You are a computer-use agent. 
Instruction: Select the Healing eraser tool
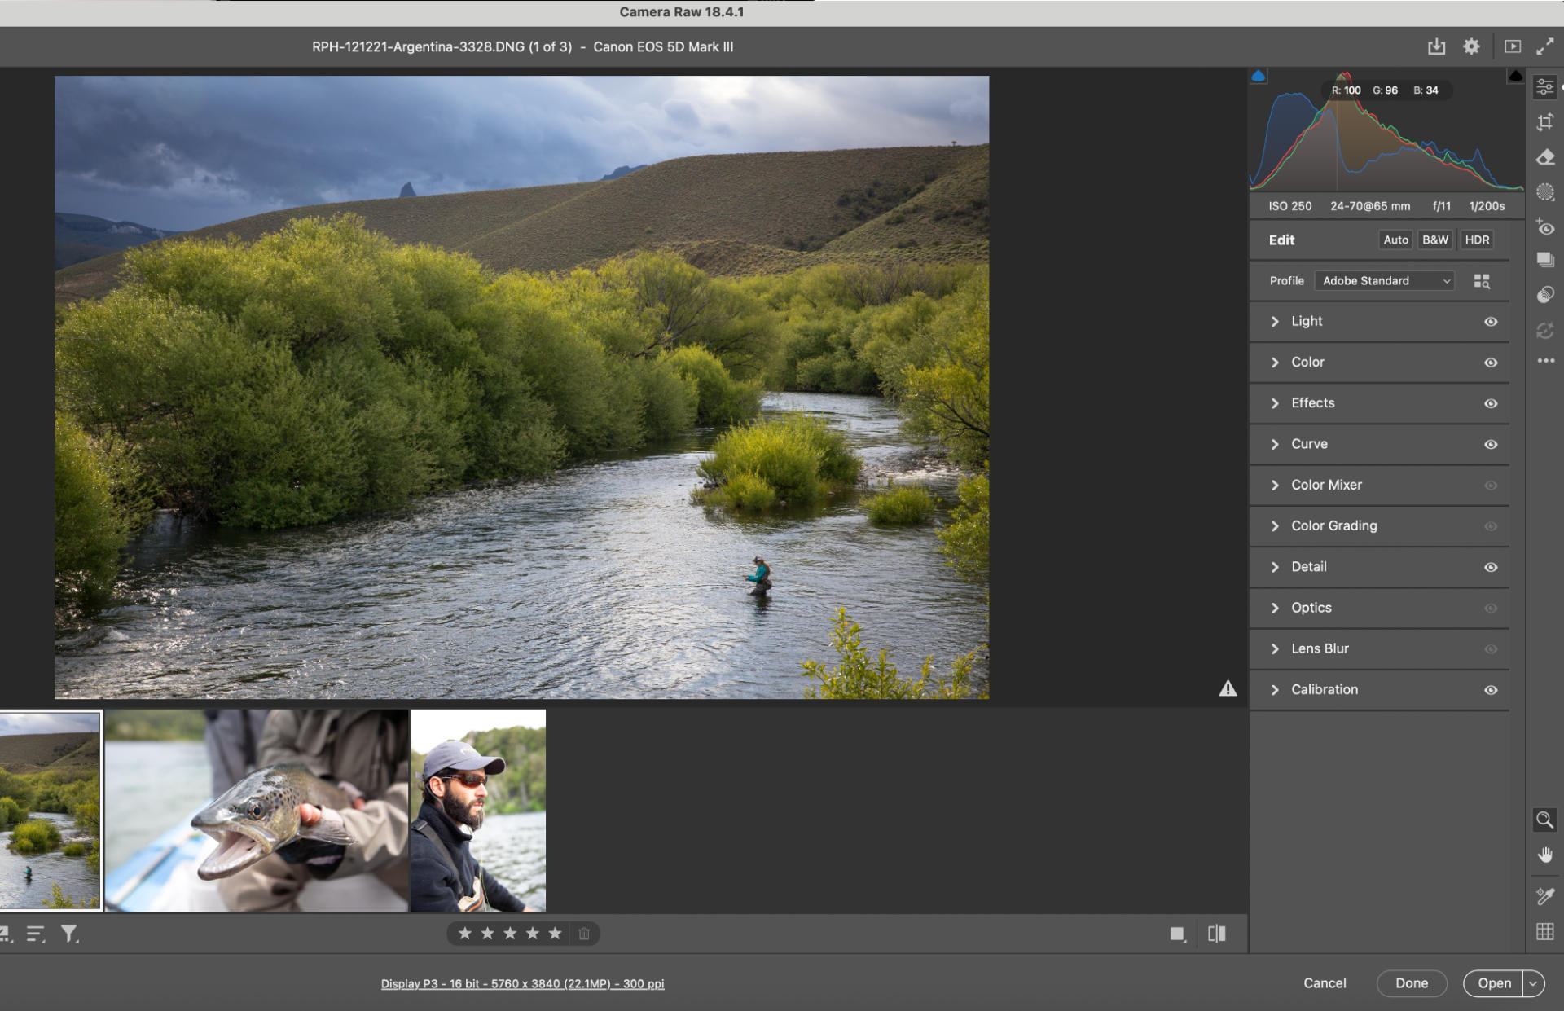click(x=1544, y=157)
